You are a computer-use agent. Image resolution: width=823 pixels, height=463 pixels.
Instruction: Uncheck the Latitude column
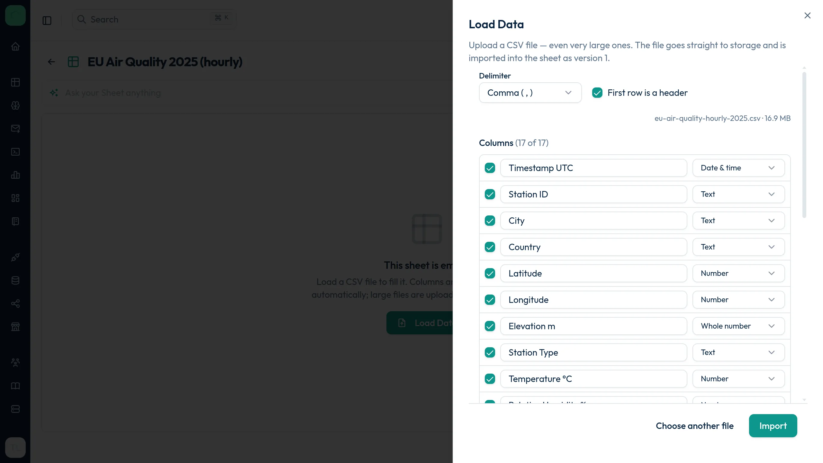pos(490,273)
